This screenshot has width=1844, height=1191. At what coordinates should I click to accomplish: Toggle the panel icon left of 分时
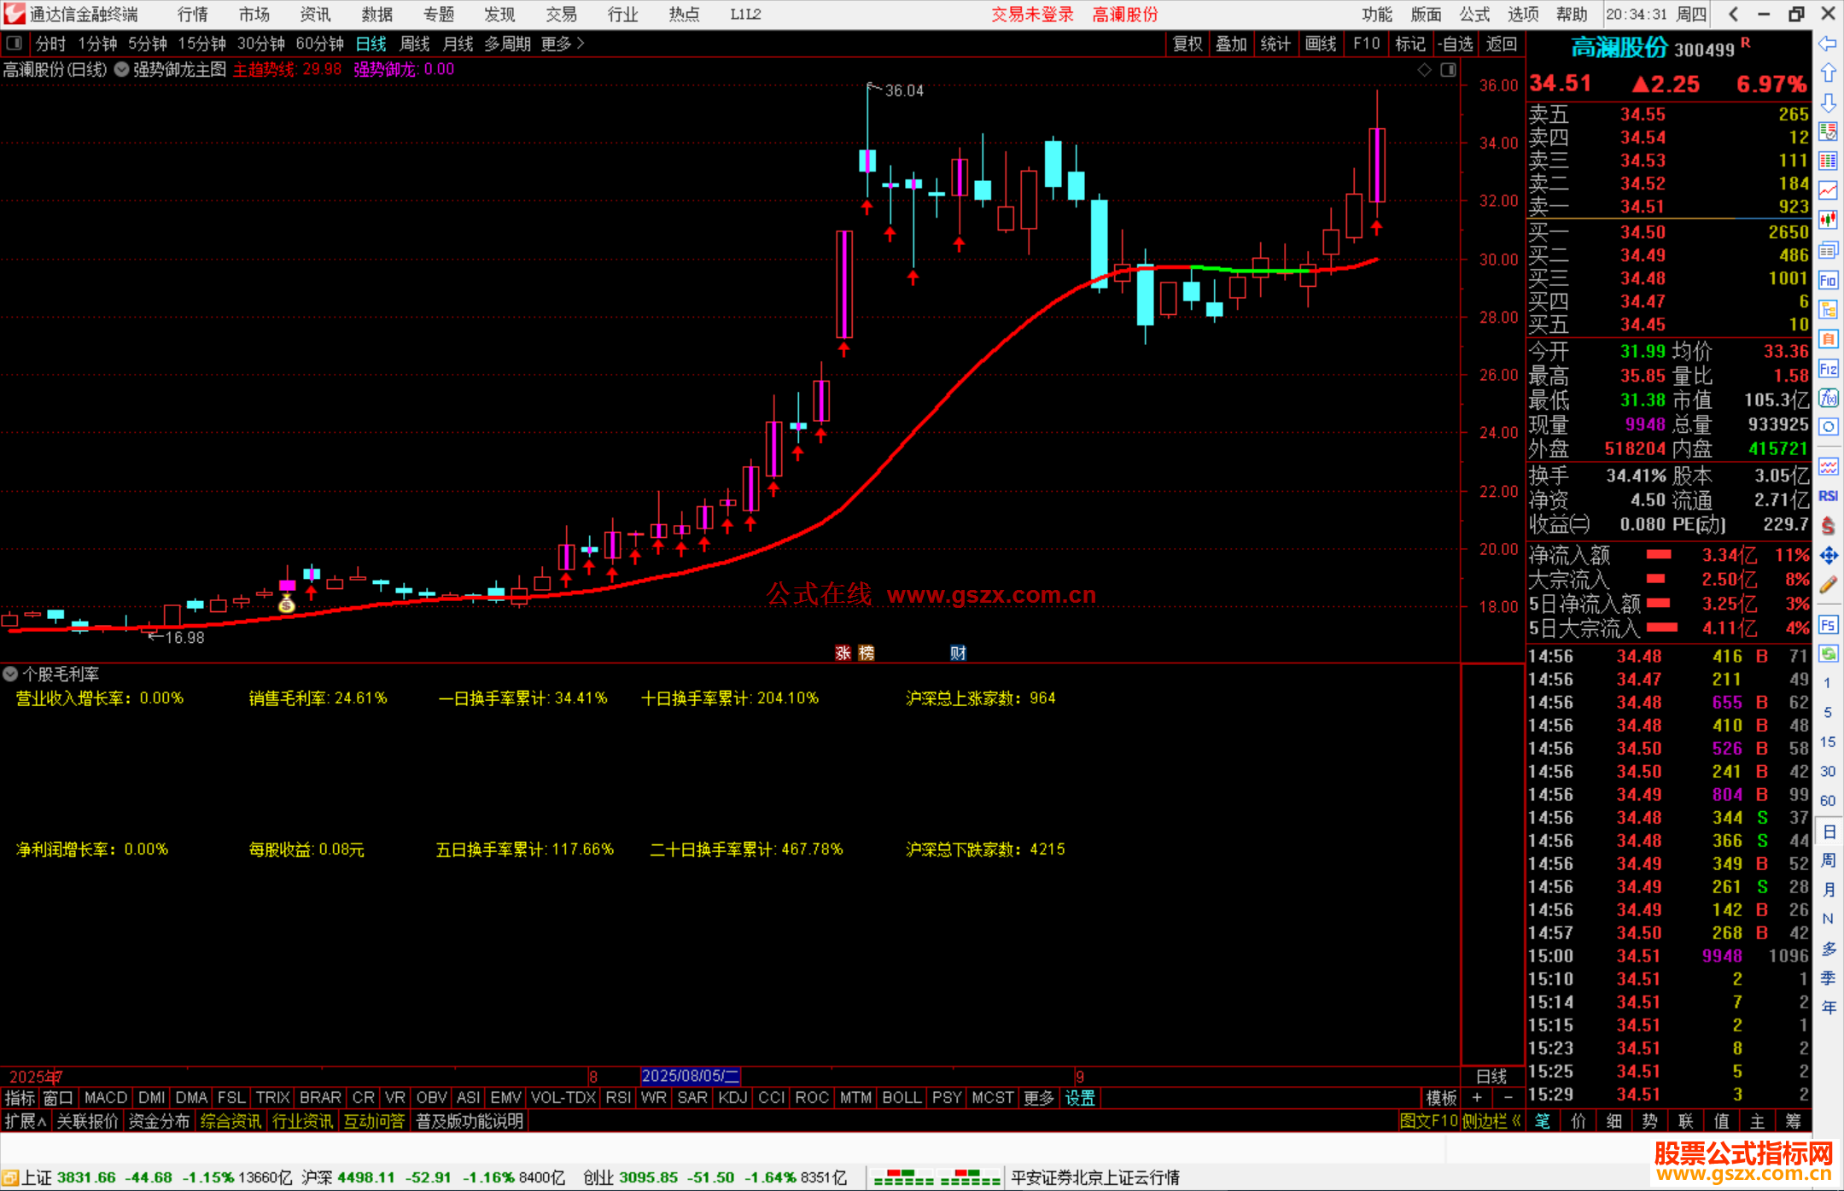click(14, 43)
